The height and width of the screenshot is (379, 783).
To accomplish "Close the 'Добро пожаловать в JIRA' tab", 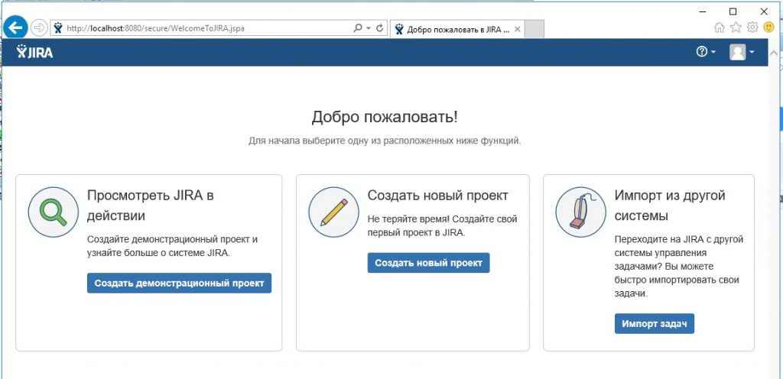I will pos(518,29).
